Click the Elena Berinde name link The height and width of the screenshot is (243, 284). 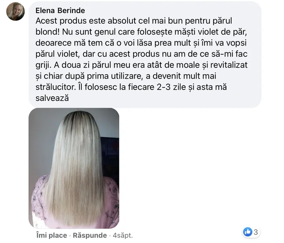(60, 10)
